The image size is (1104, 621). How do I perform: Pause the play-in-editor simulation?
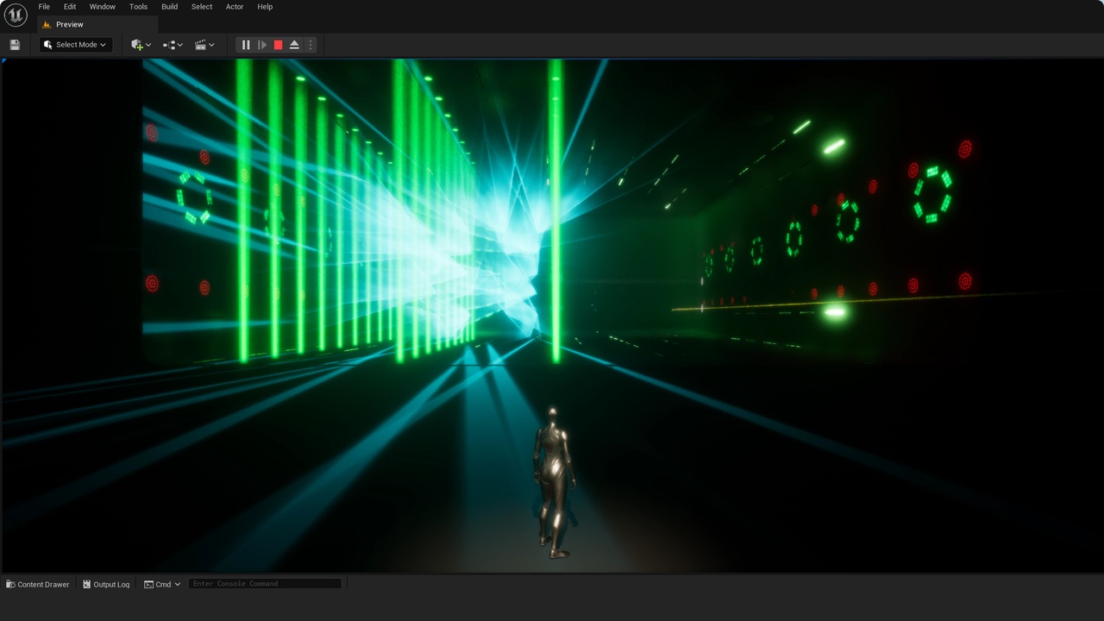(246, 45)
